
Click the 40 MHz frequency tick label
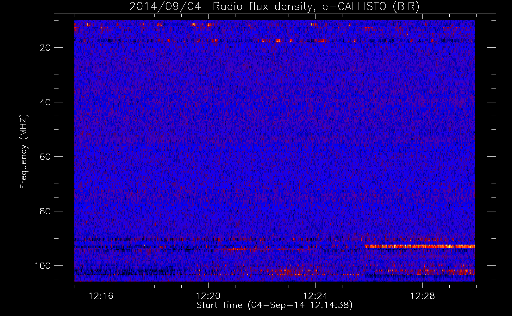coord(45,102)
